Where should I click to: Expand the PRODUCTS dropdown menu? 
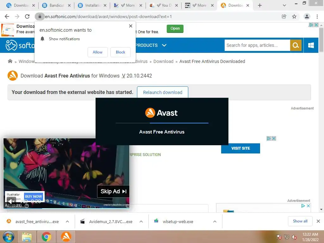[x=151, y=45]
